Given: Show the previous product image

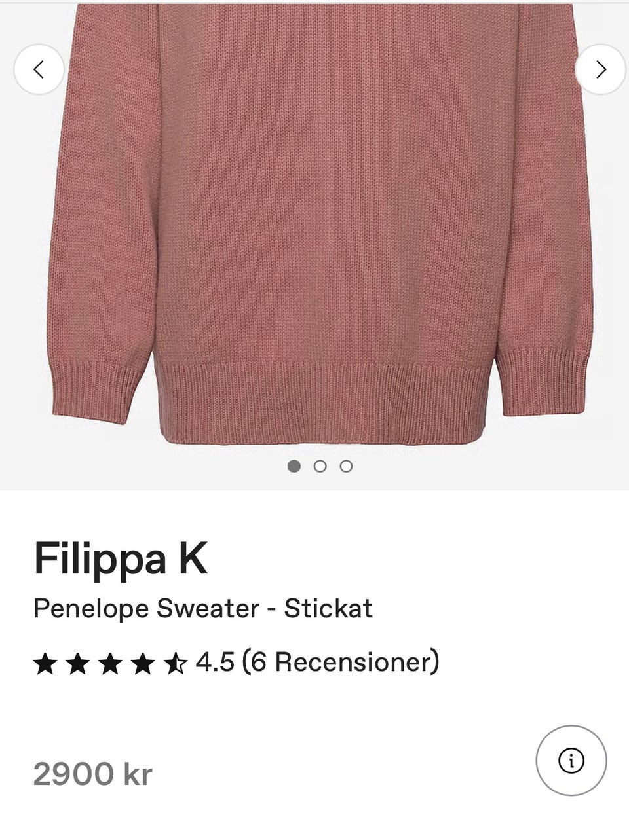Looking at the screenshot, I should tap(39, 69).
